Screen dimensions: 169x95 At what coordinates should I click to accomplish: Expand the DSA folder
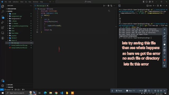(13, 28)
